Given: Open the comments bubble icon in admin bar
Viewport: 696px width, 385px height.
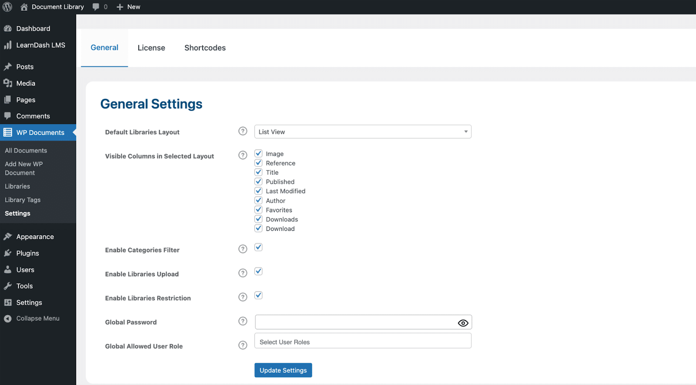Looking at the screenshot, I should point(96,7).
